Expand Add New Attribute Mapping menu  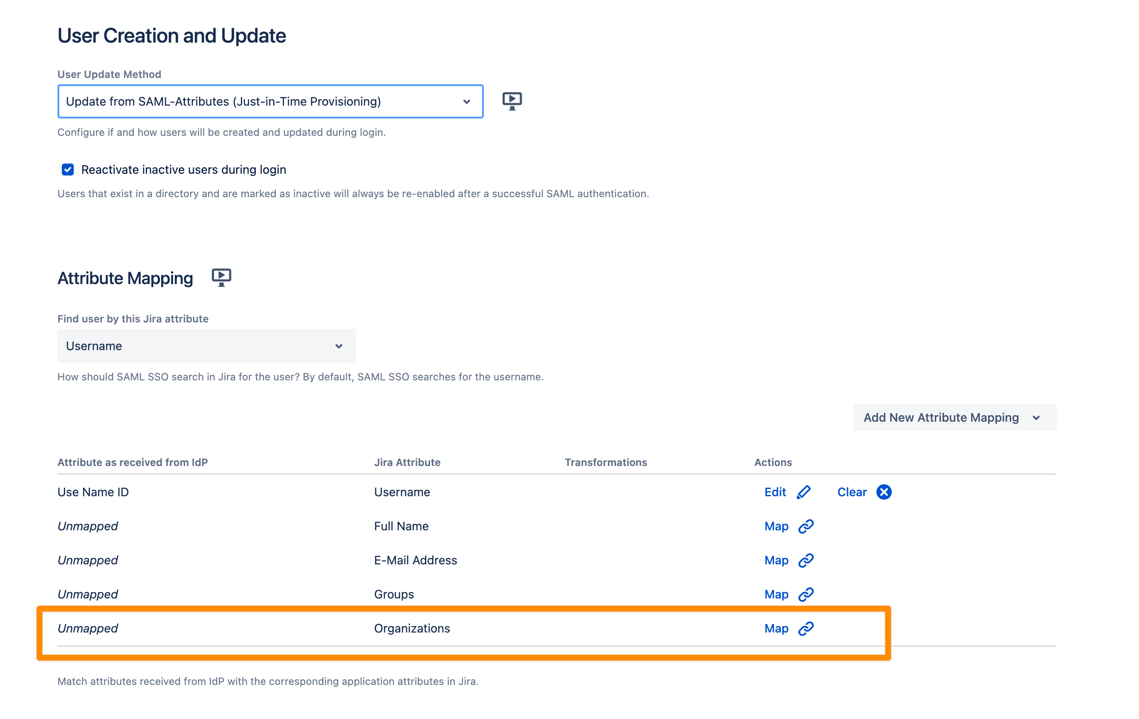tap(954, 417)
